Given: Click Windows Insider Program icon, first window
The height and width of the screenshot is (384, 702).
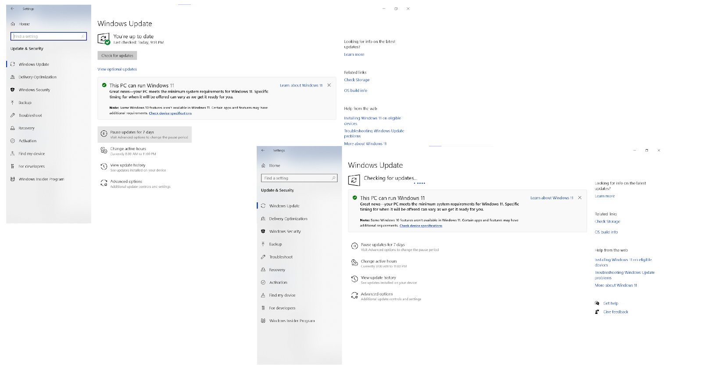Looking at the screenshot, I should [13, 179].
